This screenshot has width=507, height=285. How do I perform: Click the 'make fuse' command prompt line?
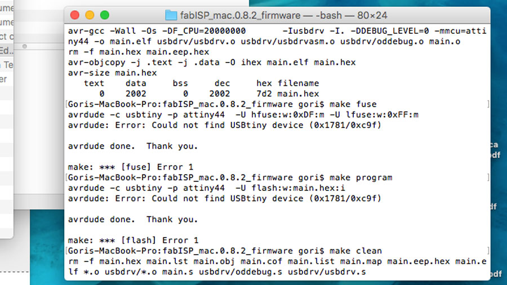[222, 104]
